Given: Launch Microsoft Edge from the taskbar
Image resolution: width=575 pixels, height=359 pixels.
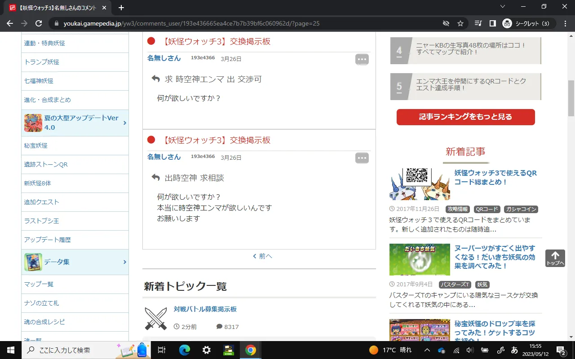Looking at the screenshot, I should (x=184, y=350).
